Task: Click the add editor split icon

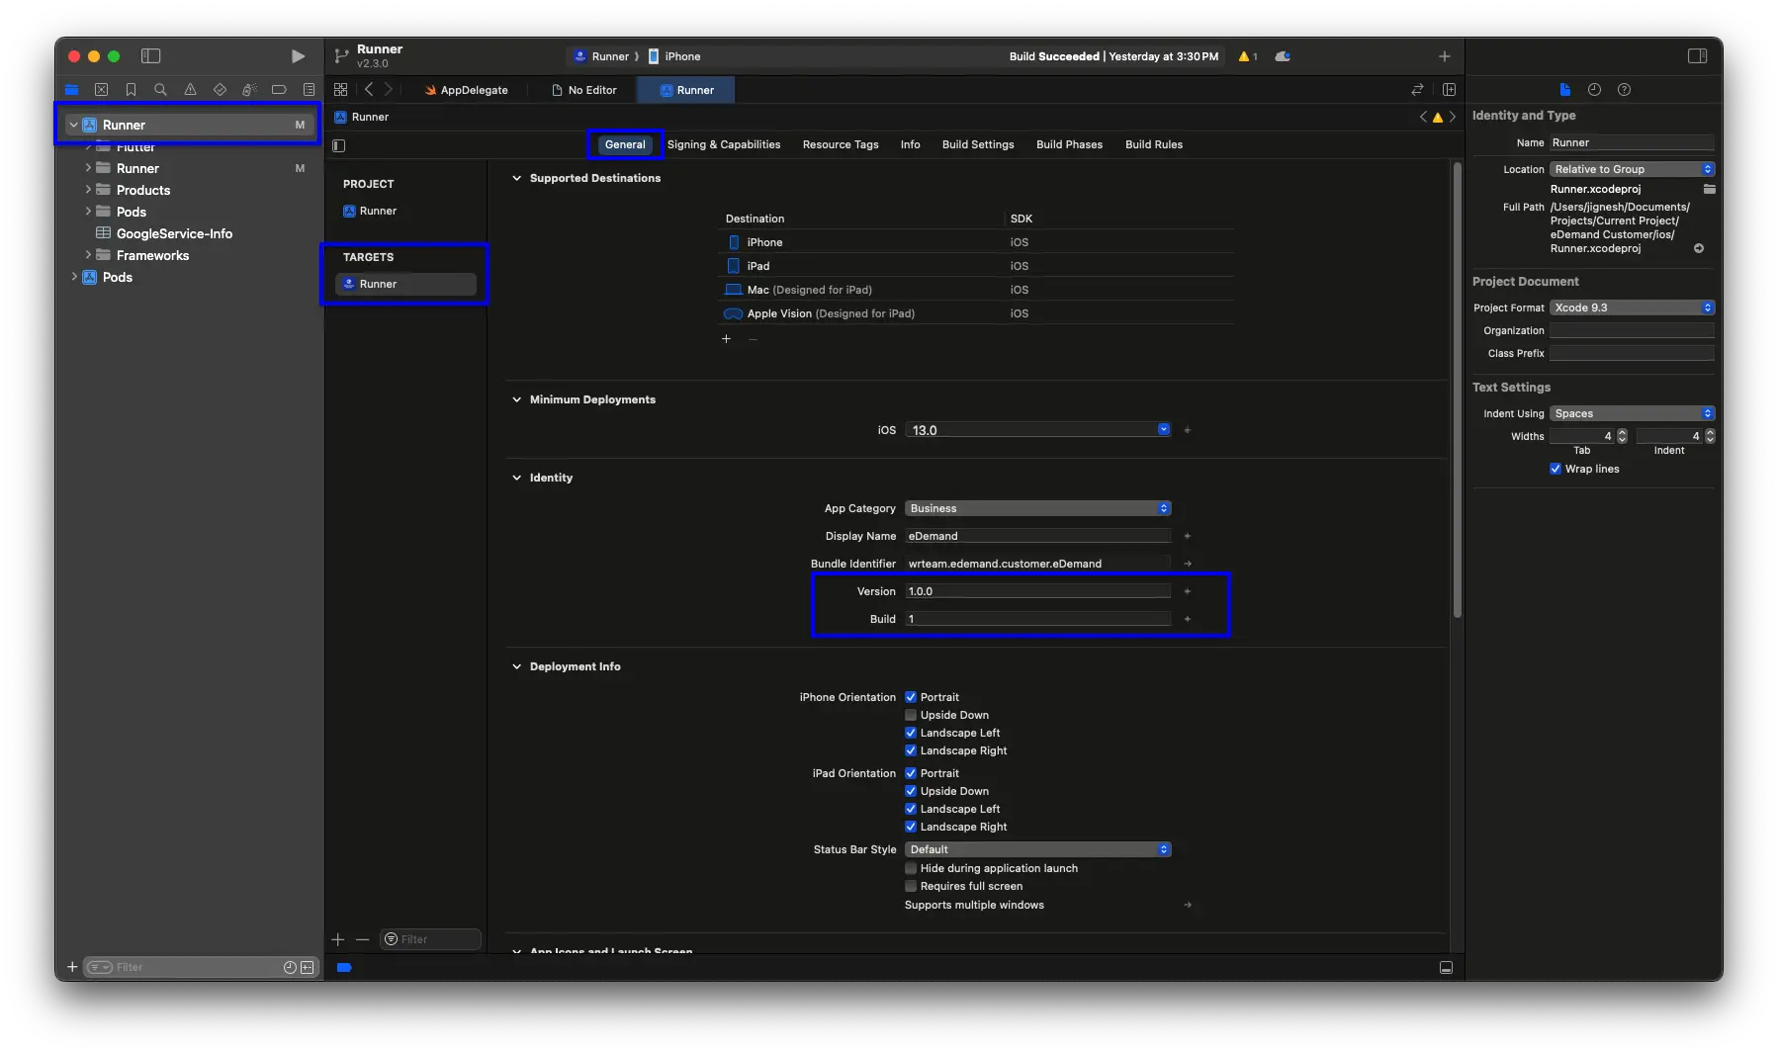Action: 1449,90
